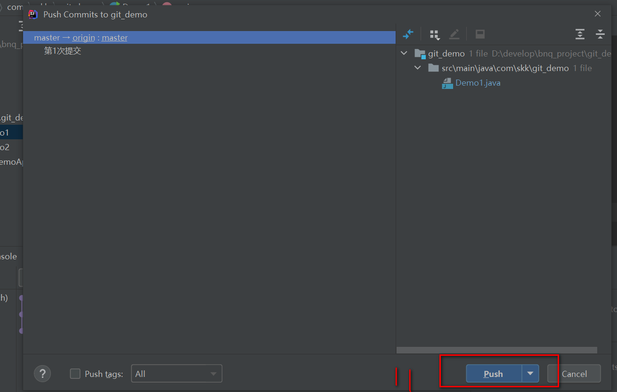Click the Push button
This screenshot has height=392, width=617.
[494, 374]
